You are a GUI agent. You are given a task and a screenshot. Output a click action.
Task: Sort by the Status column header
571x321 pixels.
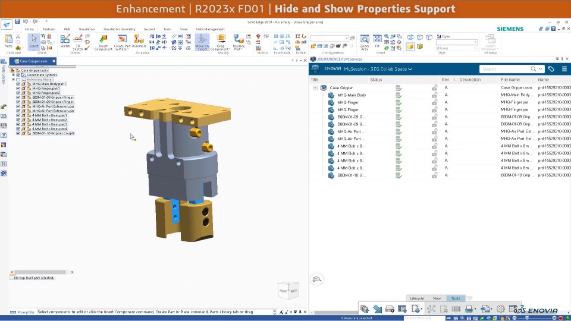pyautogui.click(x=376, y=80)
